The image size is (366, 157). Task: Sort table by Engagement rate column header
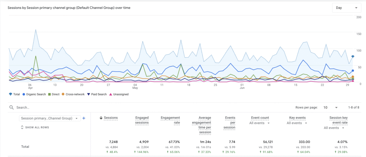170,120
